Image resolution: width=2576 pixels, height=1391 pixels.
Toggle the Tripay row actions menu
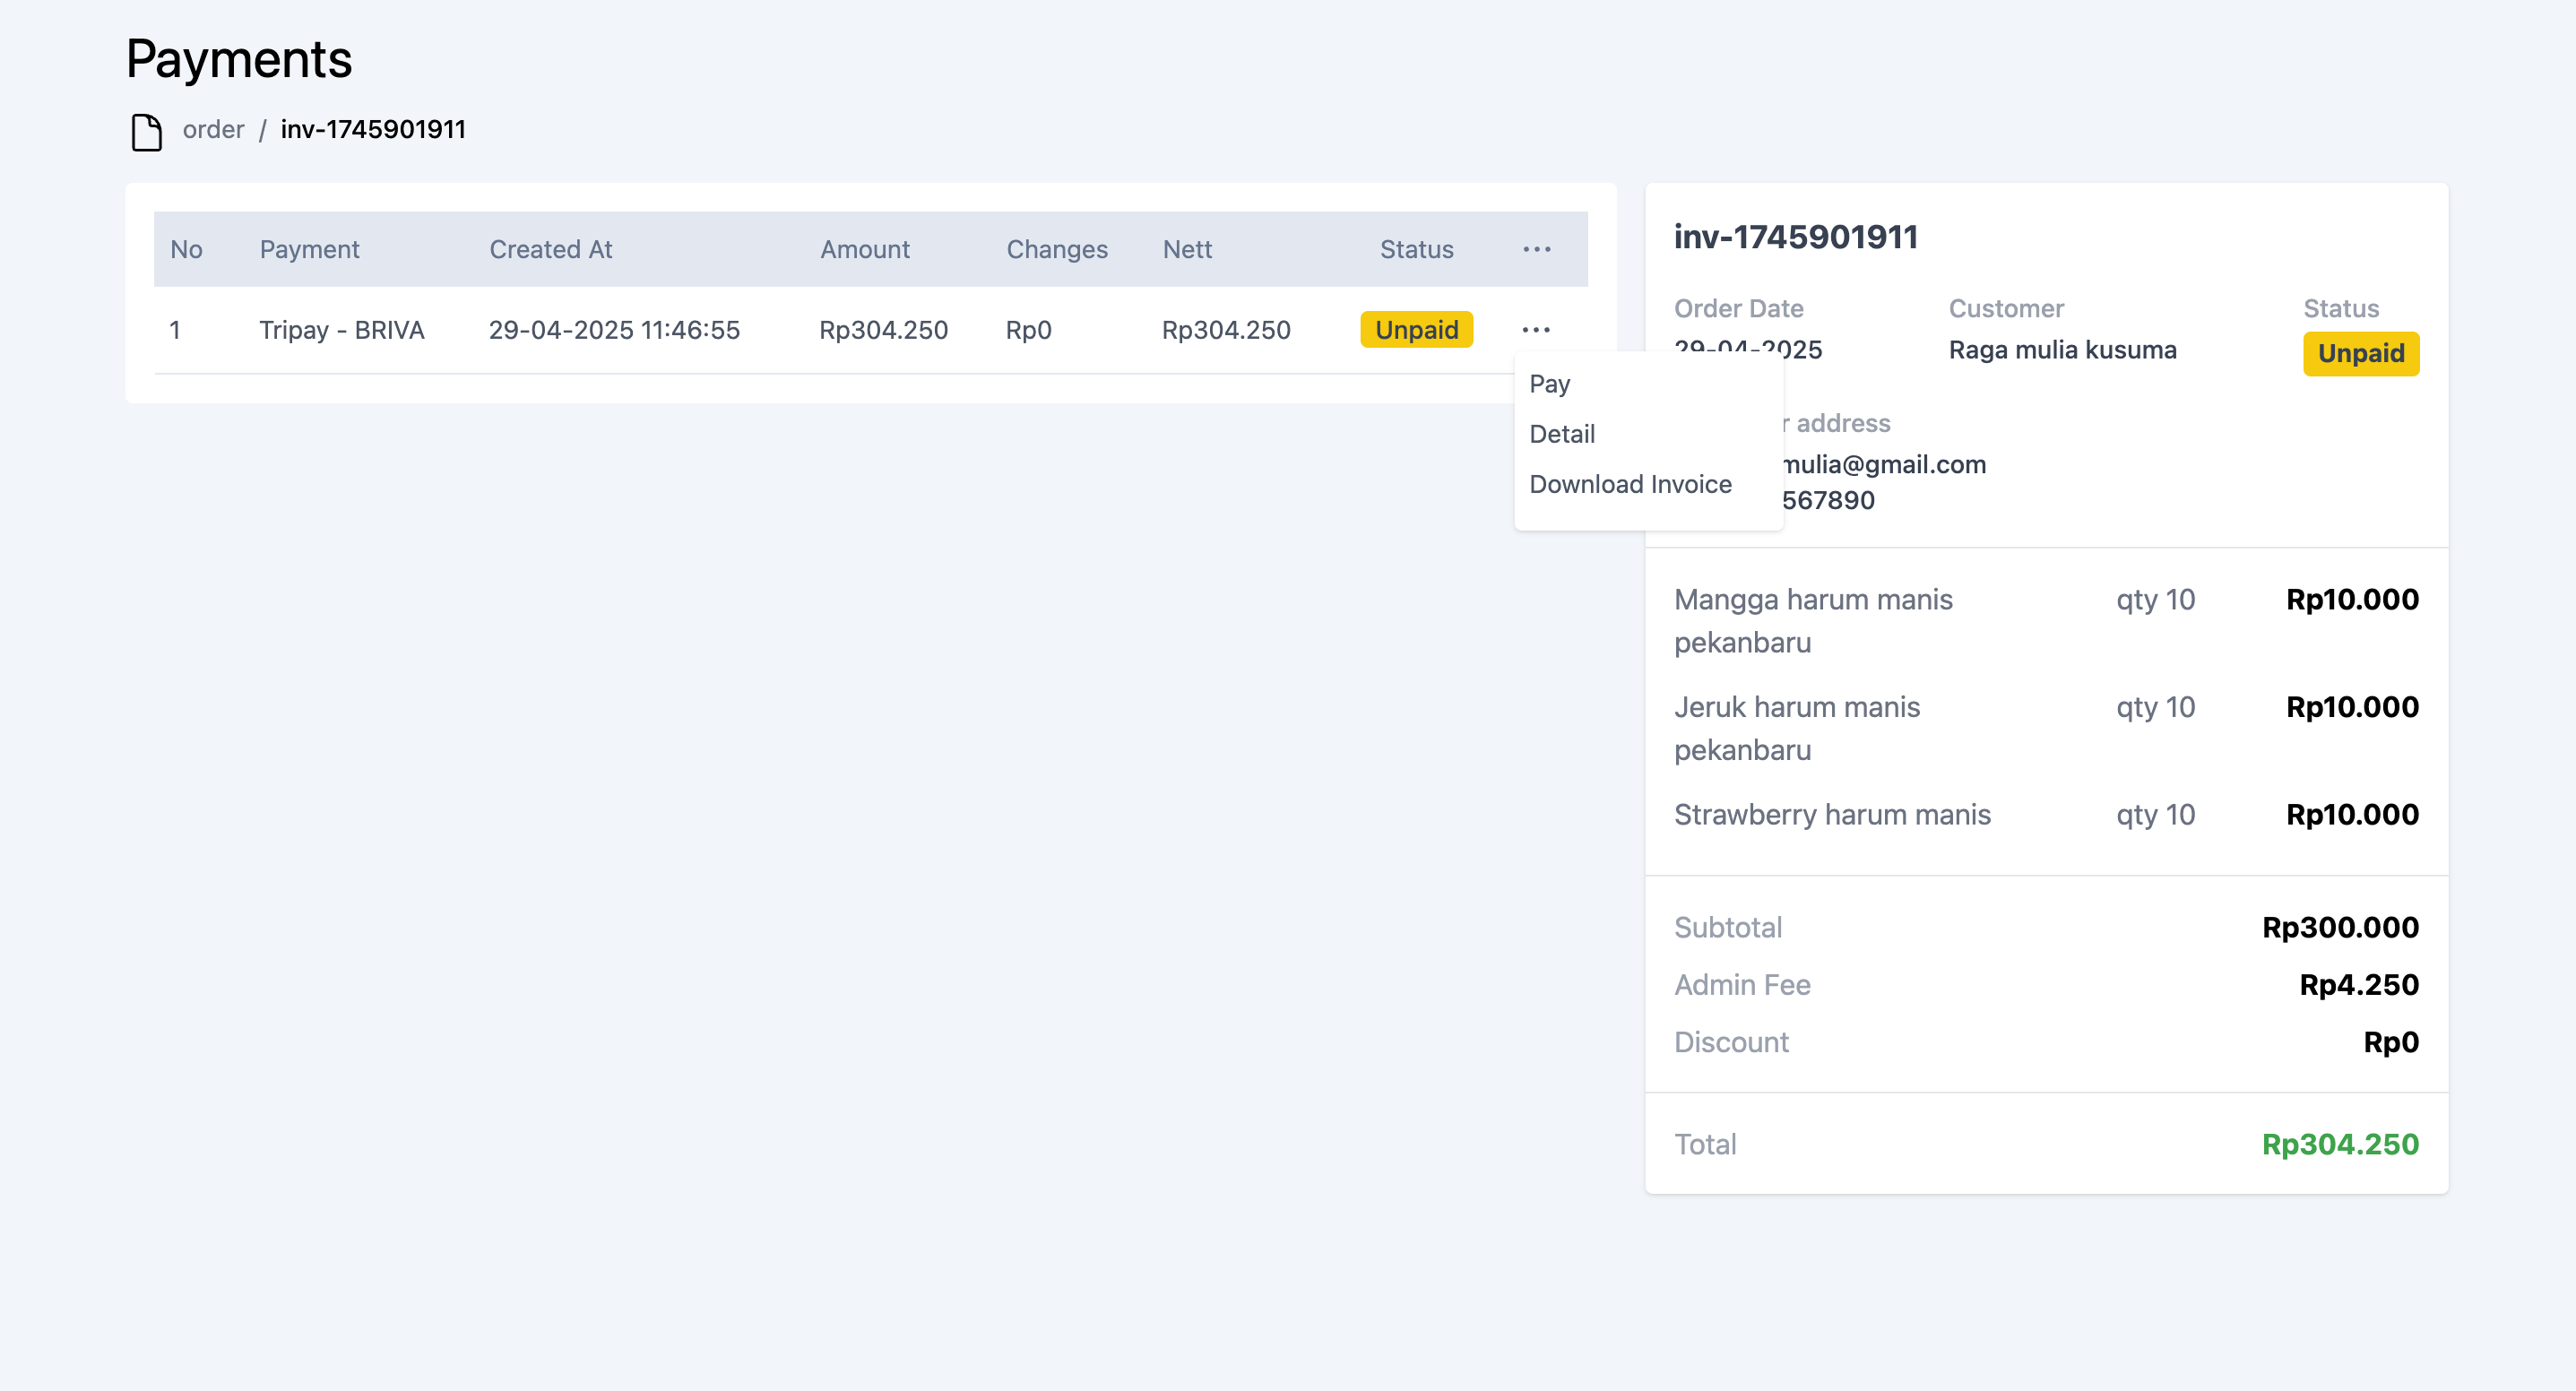pos(1536,330)
